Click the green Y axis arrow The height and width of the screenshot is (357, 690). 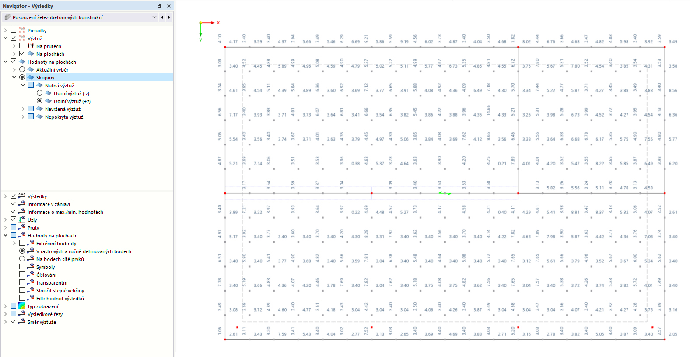pyautogui.click(x=200, y=30)
